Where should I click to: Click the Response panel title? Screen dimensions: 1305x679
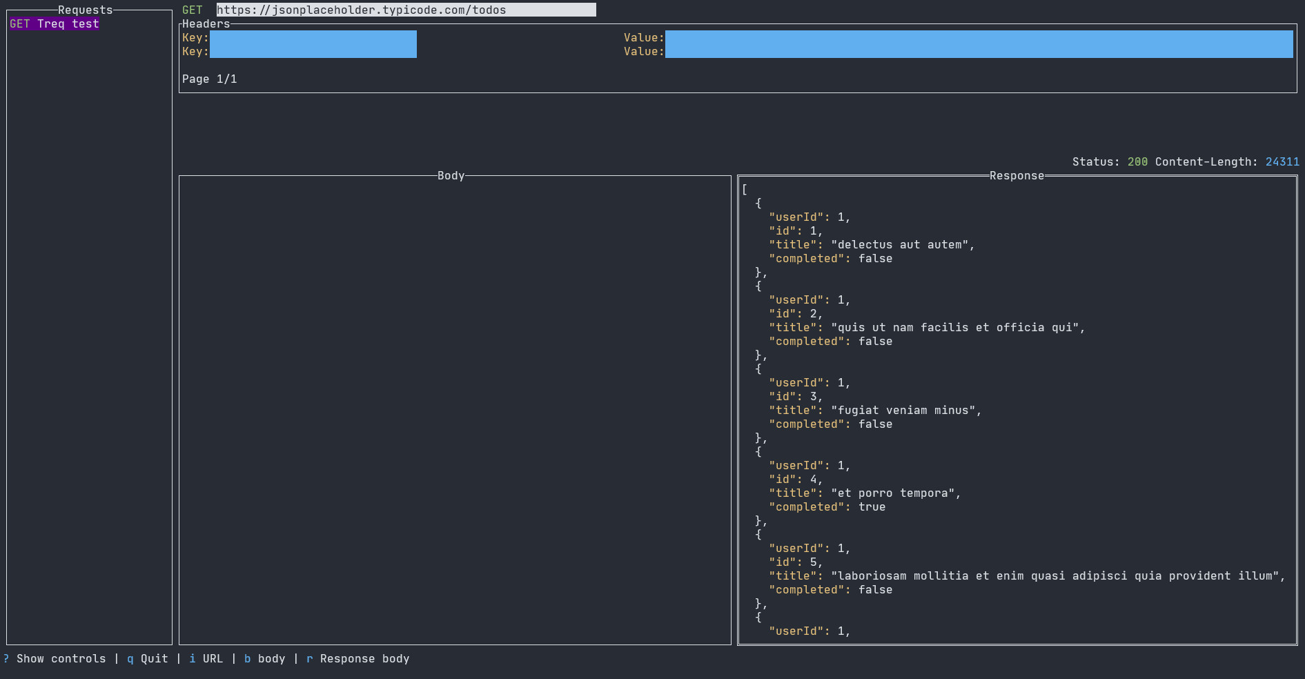[1017, 176]
